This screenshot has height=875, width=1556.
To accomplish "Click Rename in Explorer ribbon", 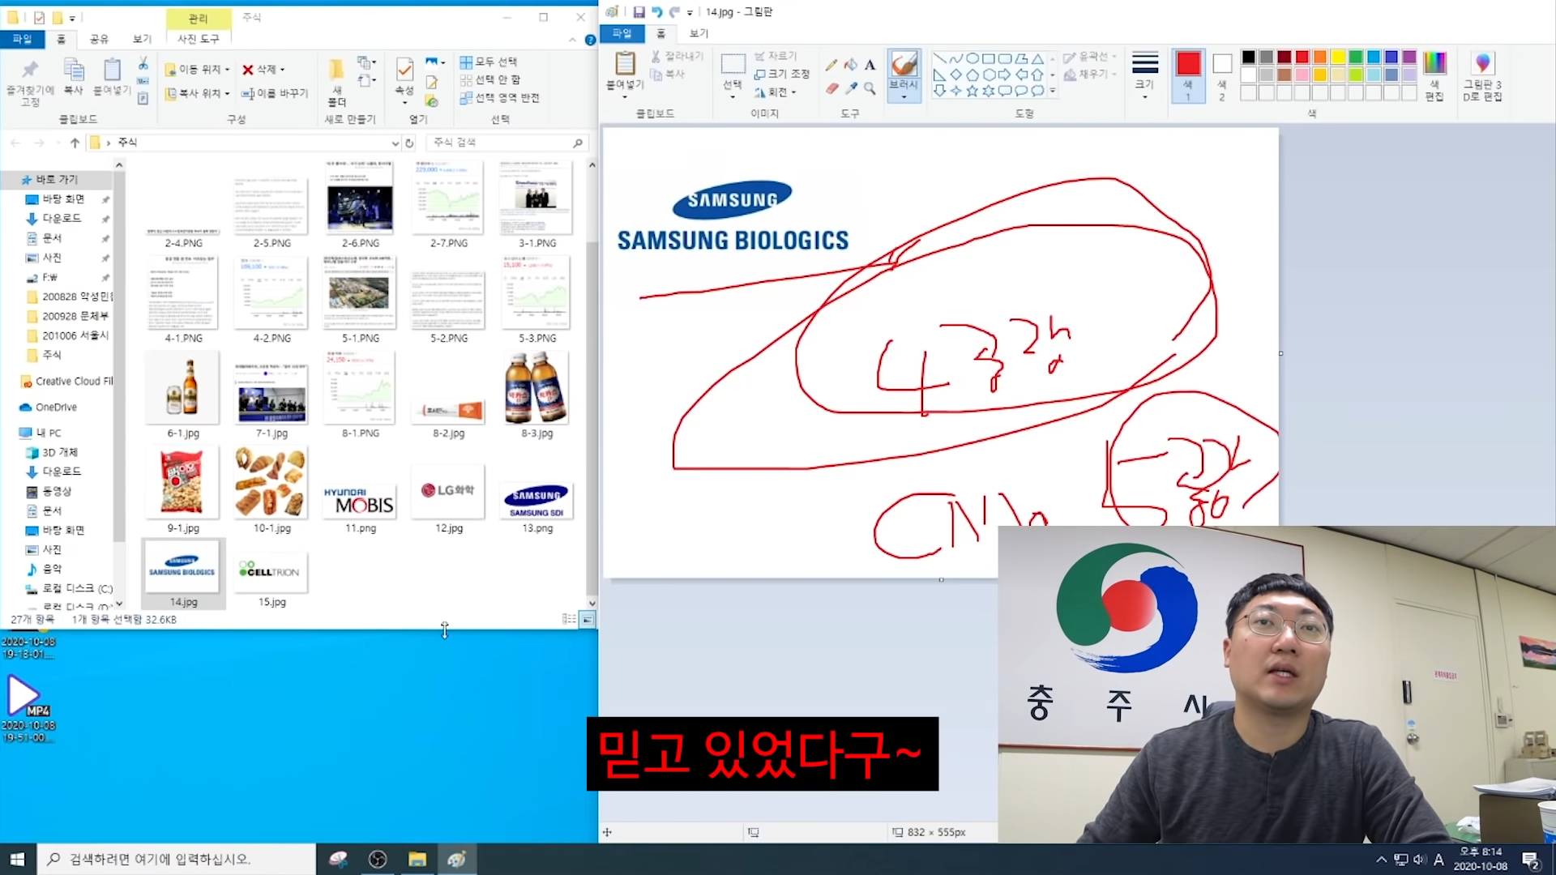I will [276, 93].
